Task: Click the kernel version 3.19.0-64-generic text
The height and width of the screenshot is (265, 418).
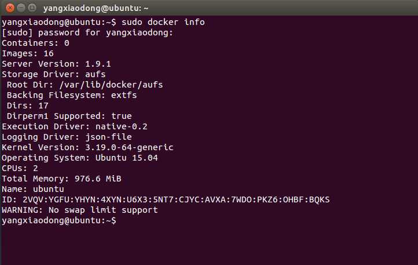Action: [x=129, y=147]
